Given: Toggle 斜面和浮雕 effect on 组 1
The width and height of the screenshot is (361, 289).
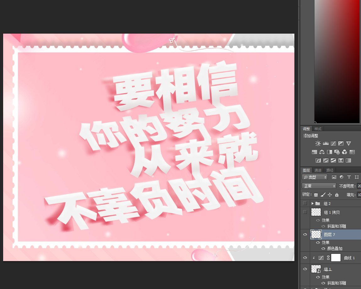Looking at the screenshot, I should coord(323,283).
